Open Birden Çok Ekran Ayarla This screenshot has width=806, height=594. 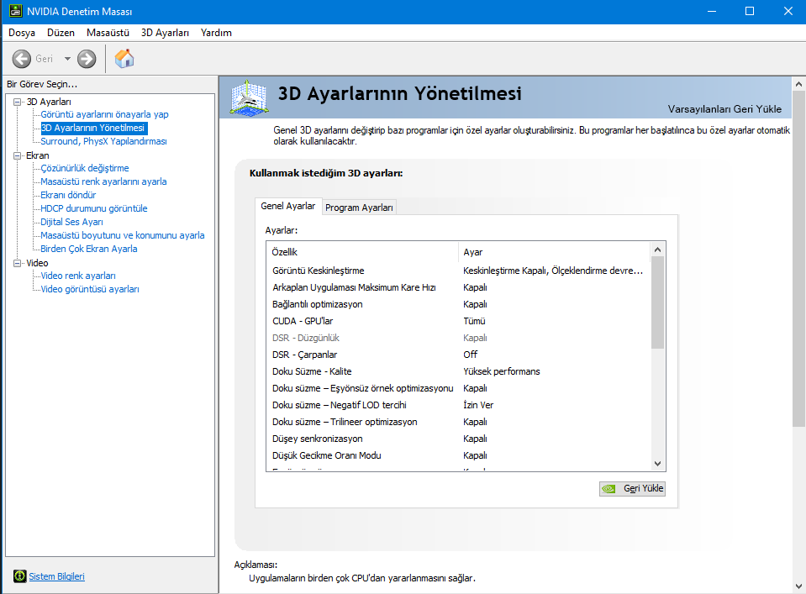[89, 249]
